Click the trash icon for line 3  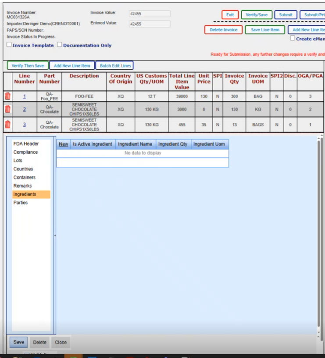[x=7, y=124]
